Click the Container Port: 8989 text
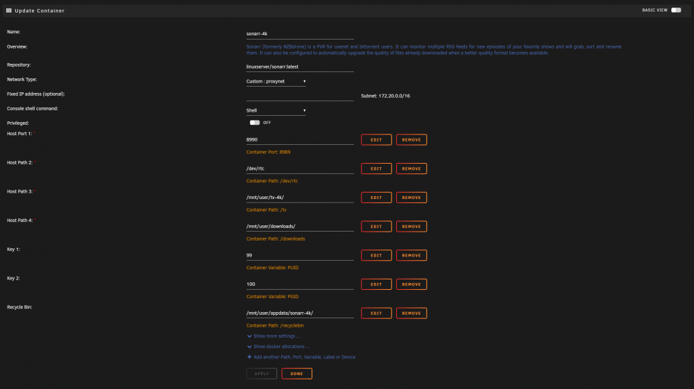Viewport: 694px width, 389px height. tap(268, 152)
